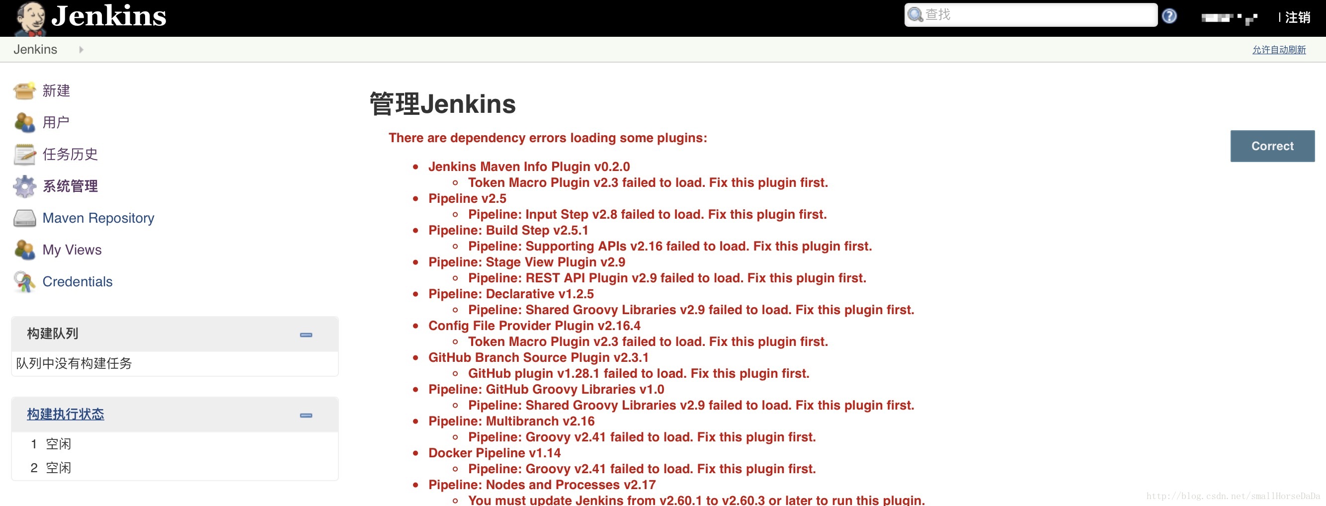Click 'GitHub Branch Source Plugin v2.3.1' entry

click(x=538, y=358)
